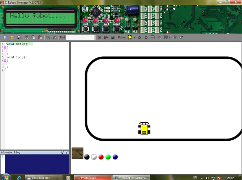242x180 pixels.
Task: Copy the selected code with the copy icon
Action: click(x=33, y=37)
